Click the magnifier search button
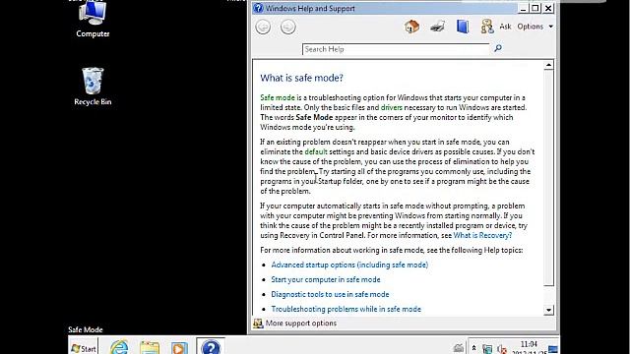 [x=498, y=48]
